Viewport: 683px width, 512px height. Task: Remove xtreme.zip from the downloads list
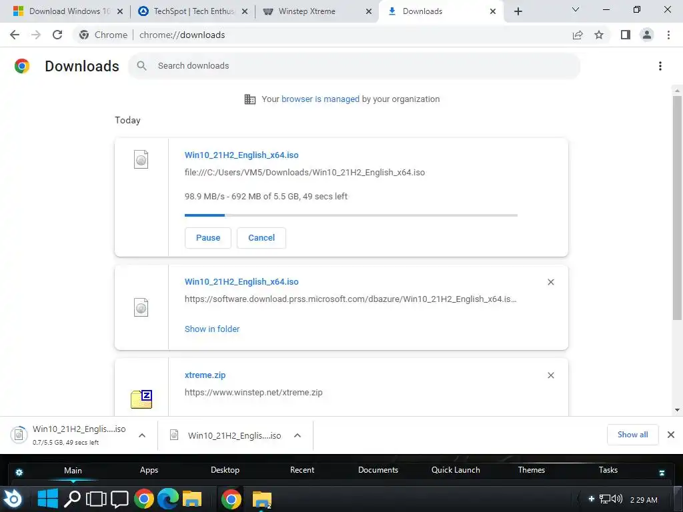point(550,375)
